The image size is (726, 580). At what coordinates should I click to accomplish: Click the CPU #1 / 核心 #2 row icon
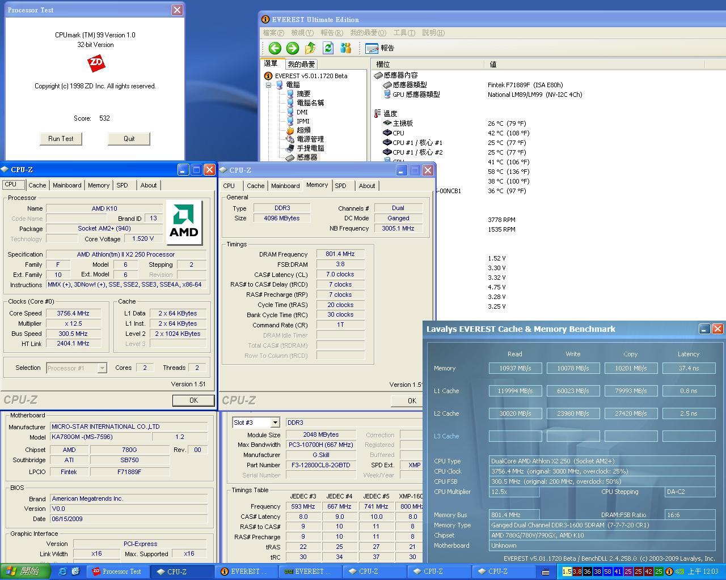(x=388, y=152)
